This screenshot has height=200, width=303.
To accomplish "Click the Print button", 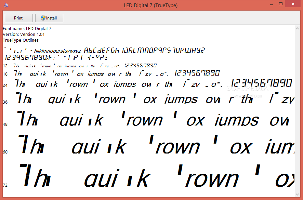I will 18,18.
